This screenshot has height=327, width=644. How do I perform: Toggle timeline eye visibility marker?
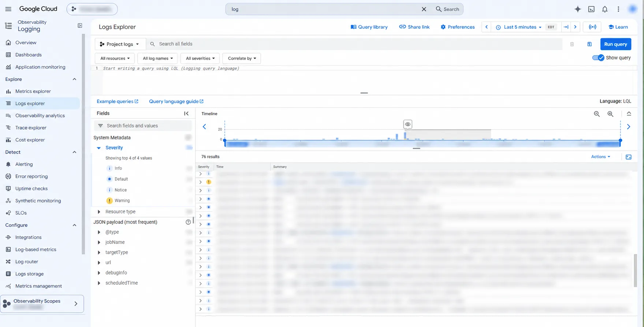coord(407,124)
